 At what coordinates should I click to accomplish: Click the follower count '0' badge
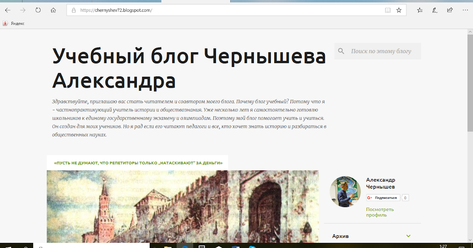405,198
